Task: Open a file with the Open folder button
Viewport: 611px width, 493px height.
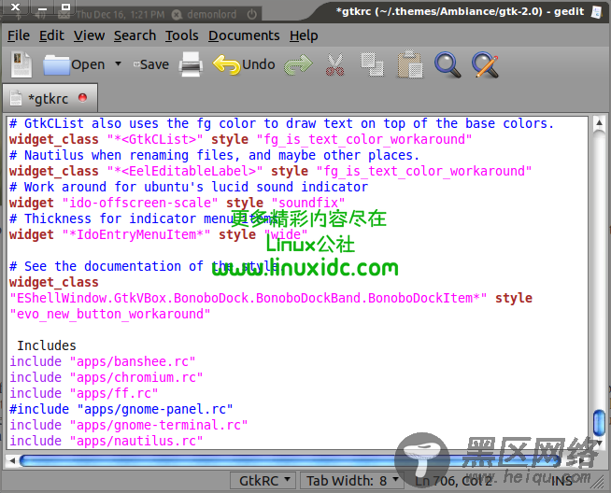Action: [74, 64]
